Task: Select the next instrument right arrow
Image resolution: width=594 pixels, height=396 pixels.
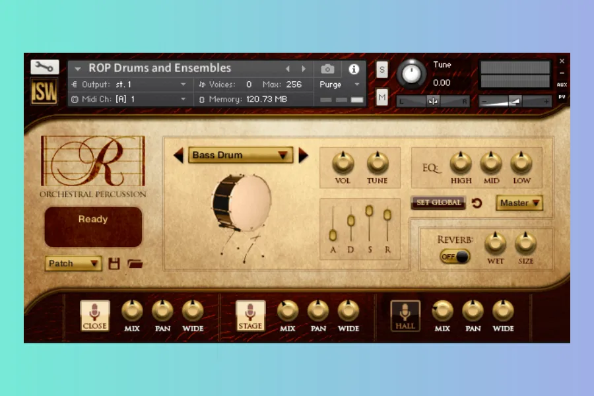Action: pyautogui.click(x=303, y=155)
